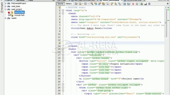This screenshot has height=95, width=170.
Task: Go to next bookmark icon
Action: (116, 4)
